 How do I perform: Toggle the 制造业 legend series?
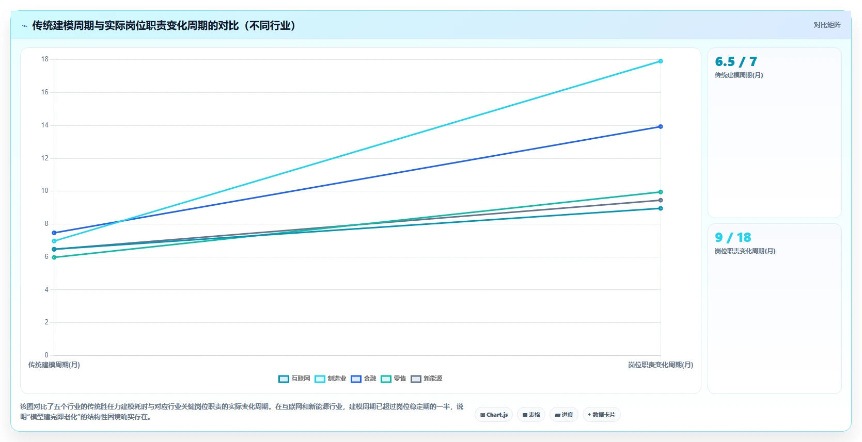[331, 379]
